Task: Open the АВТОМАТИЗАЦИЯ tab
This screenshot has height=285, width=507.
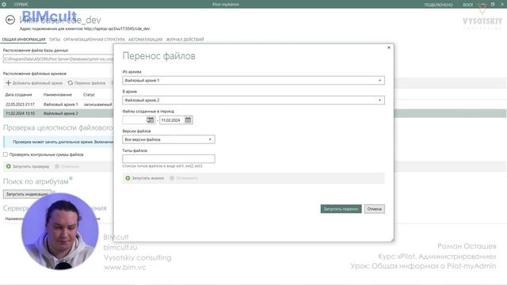Action: [x=145, y=40]
